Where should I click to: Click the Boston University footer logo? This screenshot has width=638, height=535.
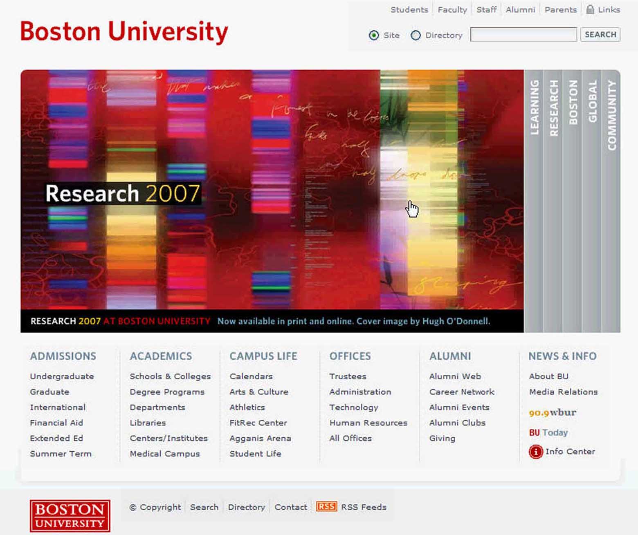(x=70, y=516)
